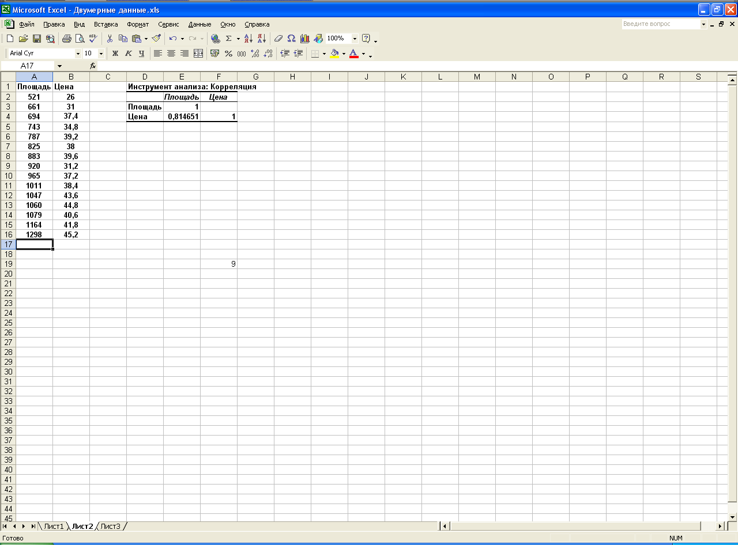Apply currency format
The height and width of the screenshot is (545, 738).
215,54
